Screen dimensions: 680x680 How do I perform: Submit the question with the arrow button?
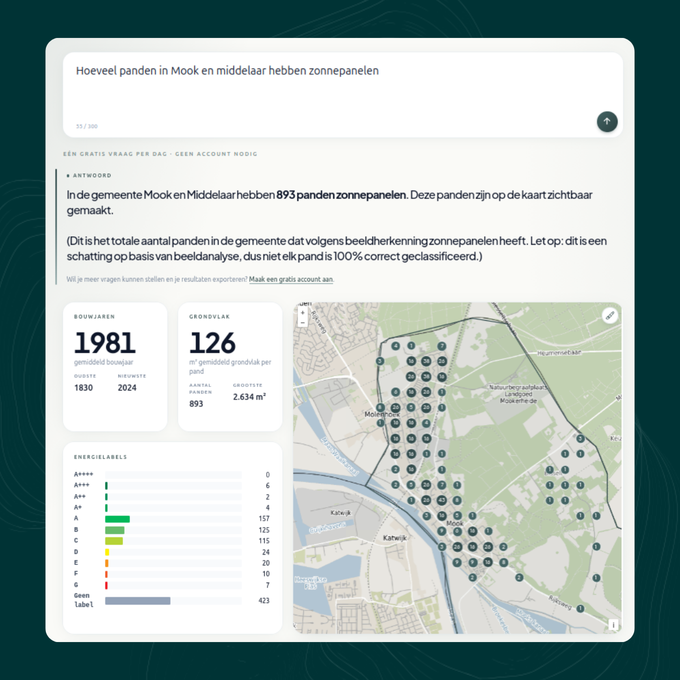click(607, 121)
